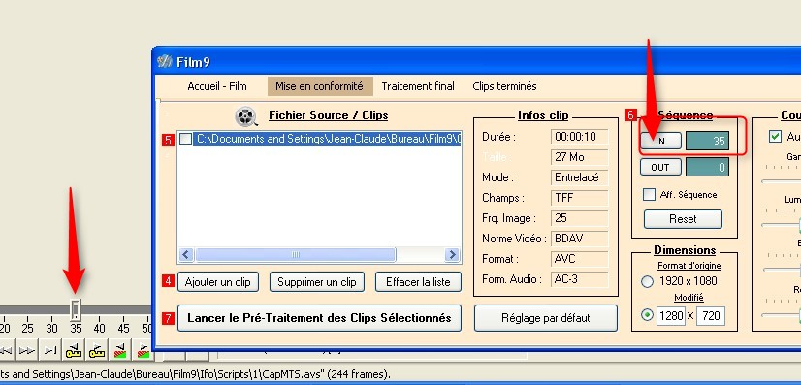Click the Fichier Source / Clips heading

coord(329,115)
